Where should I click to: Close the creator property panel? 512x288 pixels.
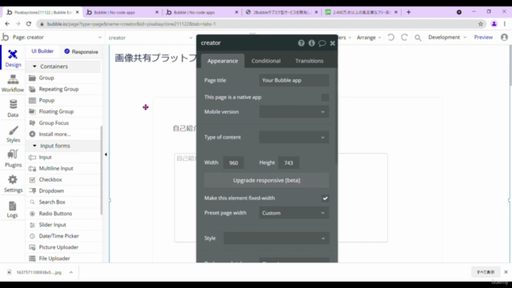[x=333, y=43]
